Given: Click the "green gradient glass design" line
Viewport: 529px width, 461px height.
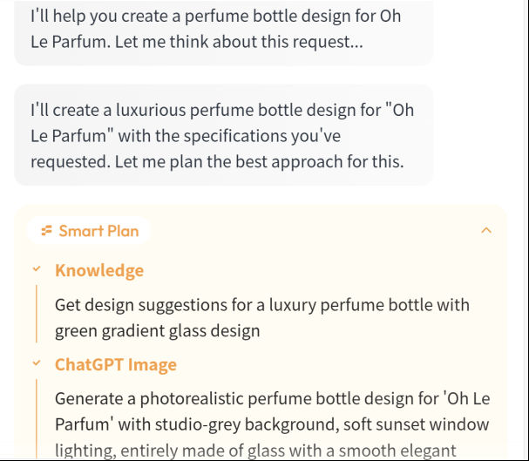Looking at the screenshot, I should click(157, 331).
